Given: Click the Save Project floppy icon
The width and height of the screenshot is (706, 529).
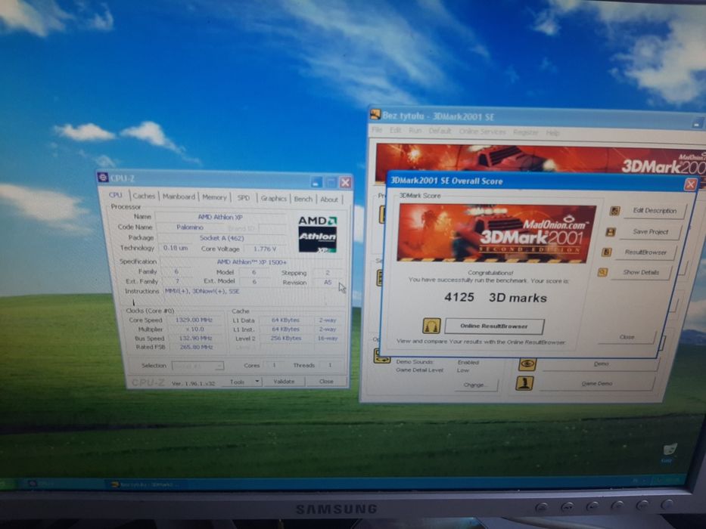Looking at the screenshot, I should 611,232.
